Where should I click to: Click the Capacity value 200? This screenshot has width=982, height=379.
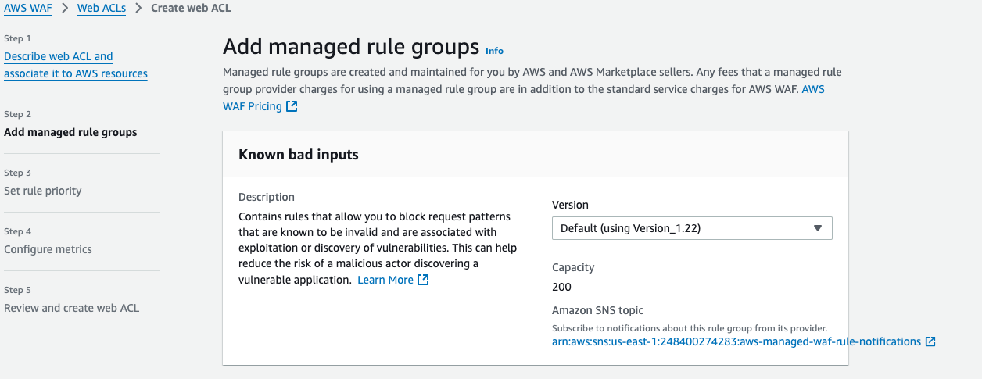tap(561, 287)
